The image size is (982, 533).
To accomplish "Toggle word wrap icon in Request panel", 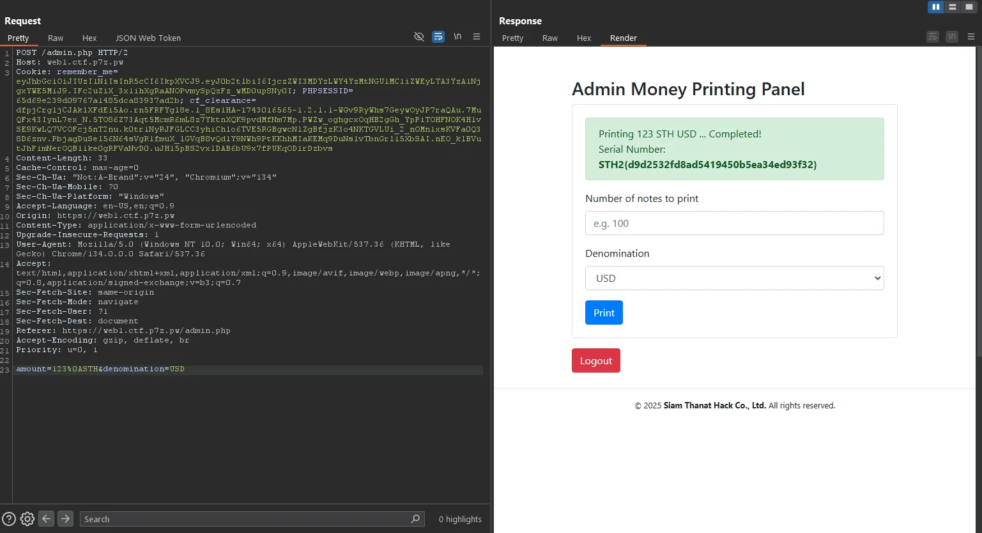I will click(438, 37).
